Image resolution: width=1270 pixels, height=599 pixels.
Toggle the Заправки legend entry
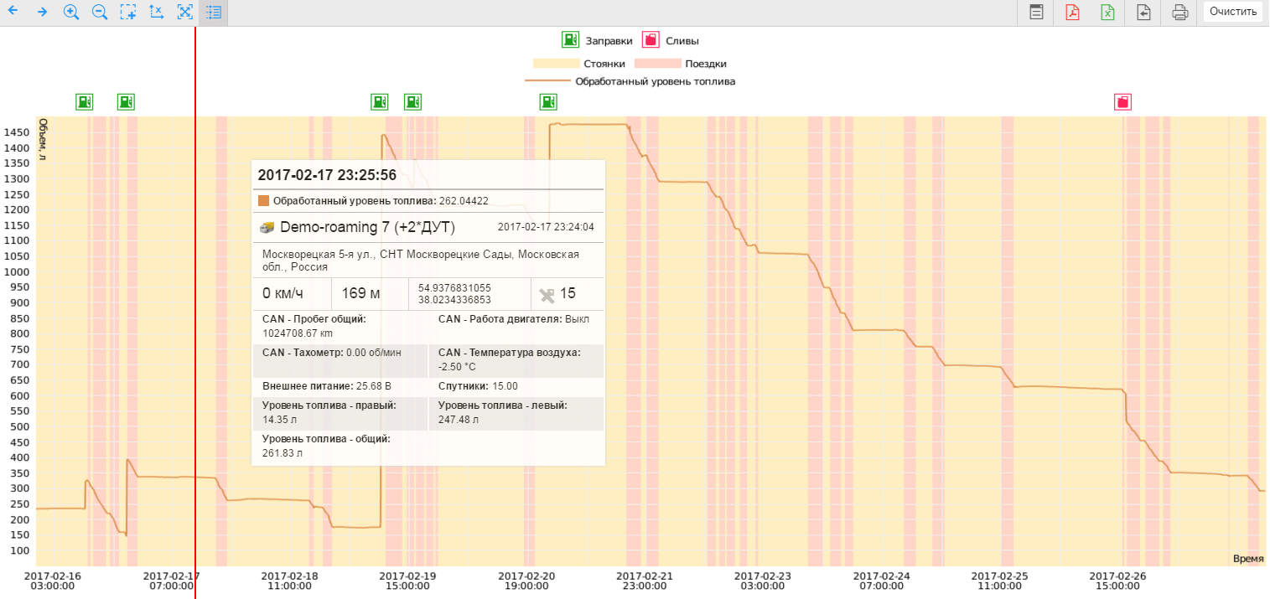597,40
